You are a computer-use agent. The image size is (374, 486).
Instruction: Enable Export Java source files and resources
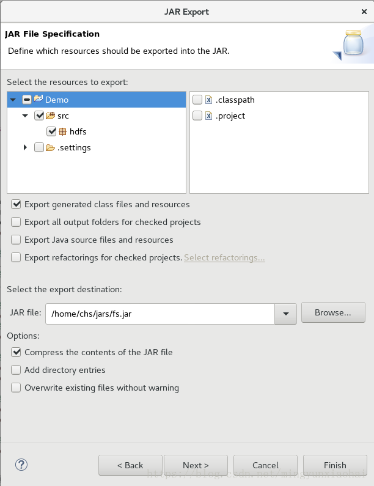click(16, 240)
